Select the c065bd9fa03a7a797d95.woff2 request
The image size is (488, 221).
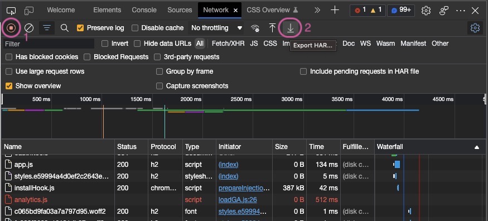coord(244,212)
